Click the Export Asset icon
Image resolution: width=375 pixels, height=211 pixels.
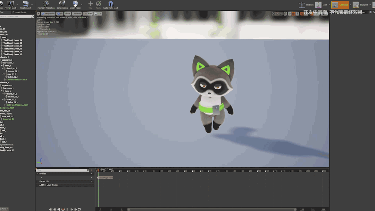pyautogui.click(x=75, y=4)
